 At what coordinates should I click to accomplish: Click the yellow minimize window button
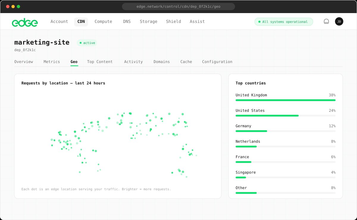(13, 7)
